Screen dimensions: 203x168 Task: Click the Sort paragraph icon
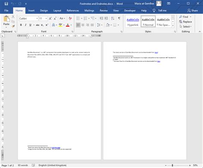pyautogui.click(x=113, y=18)
